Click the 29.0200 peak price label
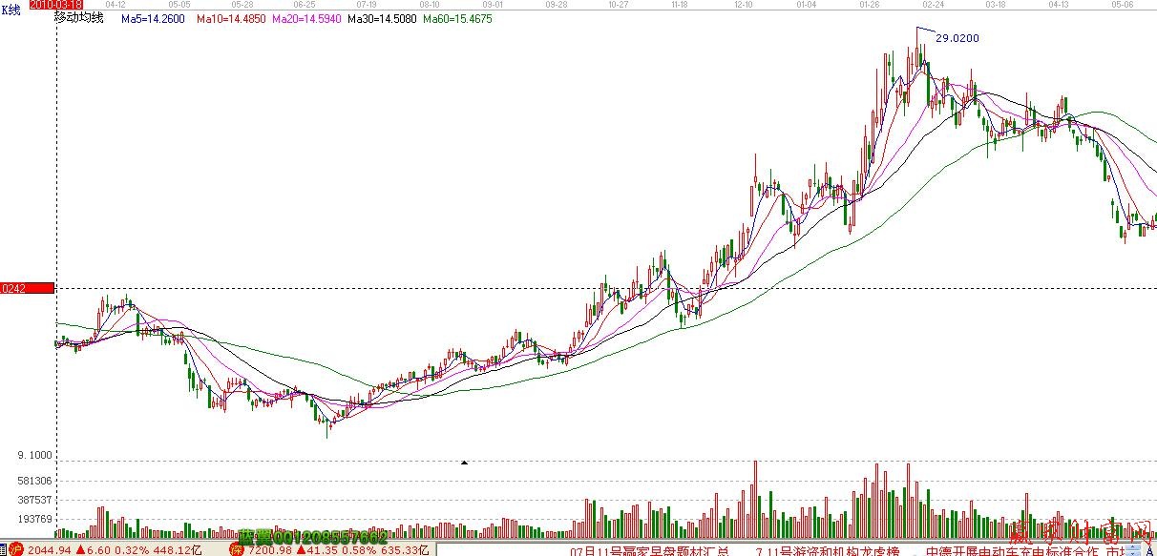 tap(957, 38)
